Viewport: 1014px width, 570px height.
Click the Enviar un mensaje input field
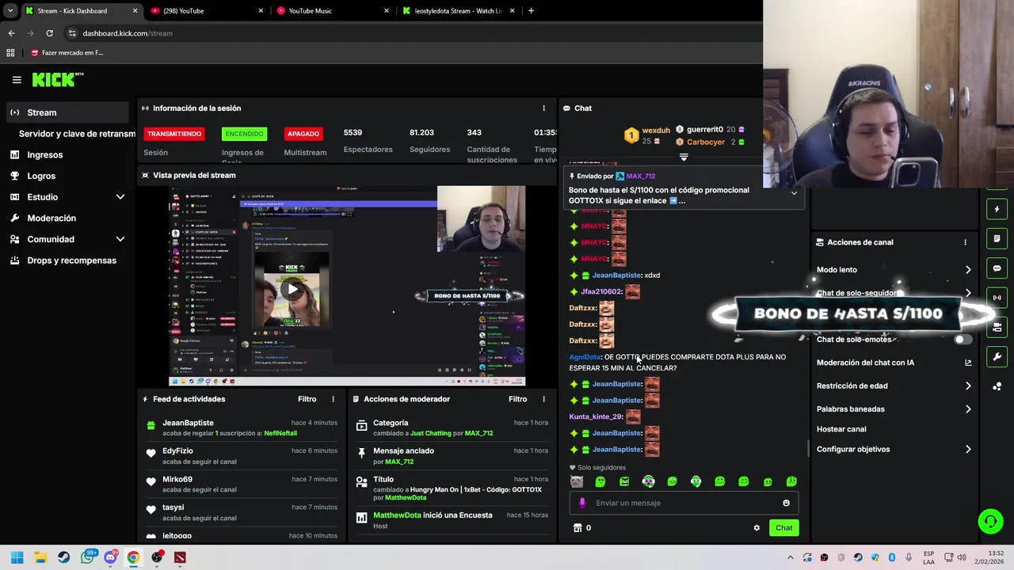[x=685, y=503]
